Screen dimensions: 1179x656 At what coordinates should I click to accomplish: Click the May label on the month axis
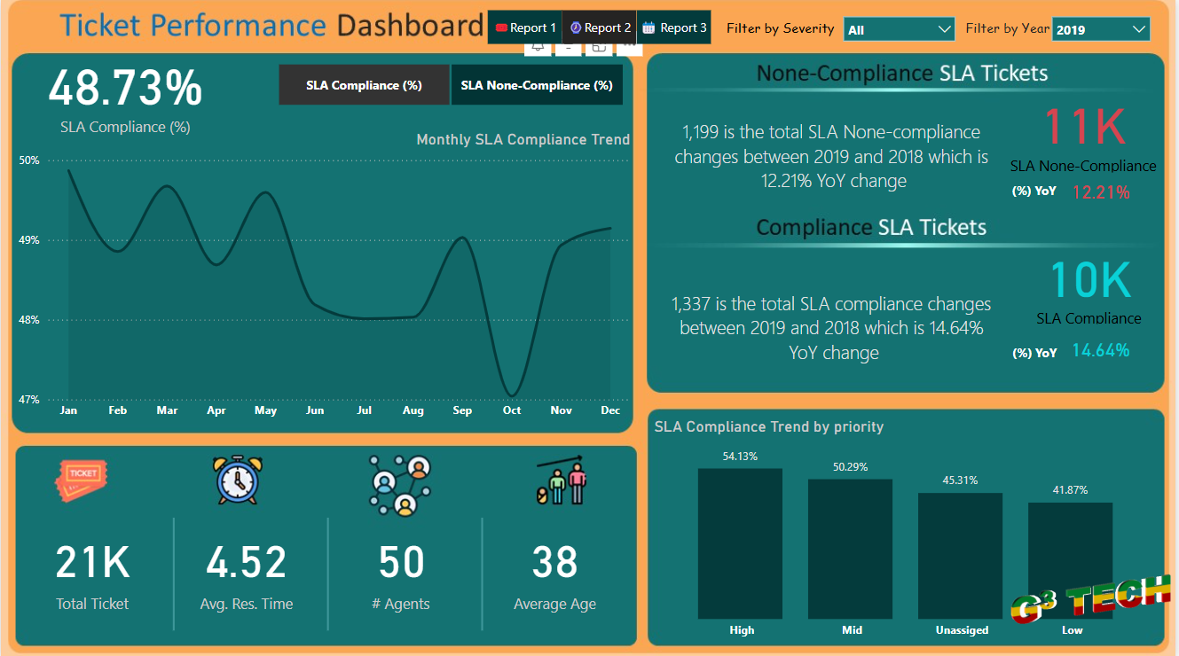click(x=265, y=410)
